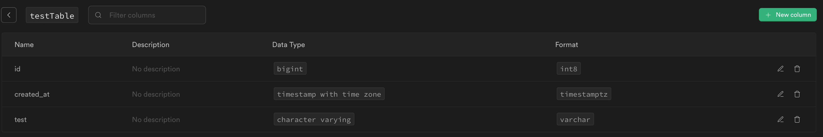Click the Format column header

(x=566, y=45)
